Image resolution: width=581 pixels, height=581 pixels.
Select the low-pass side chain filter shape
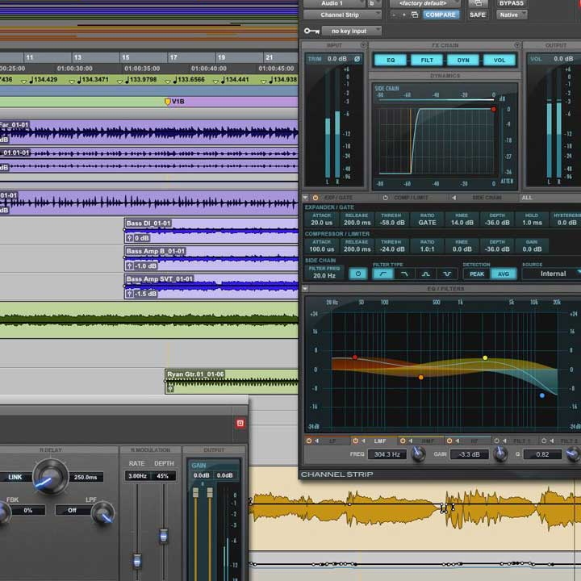point(404,274)
